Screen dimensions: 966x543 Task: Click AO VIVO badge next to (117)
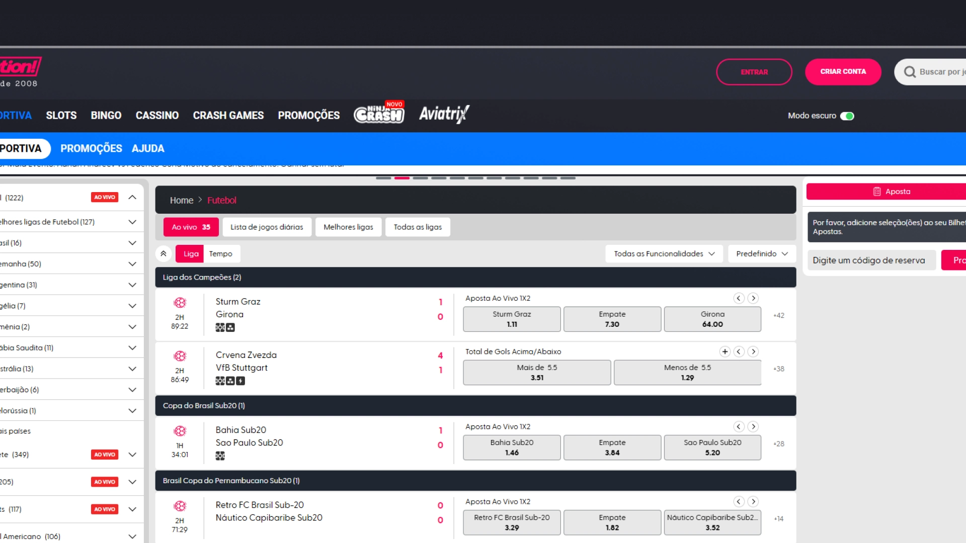(x=105, y=509)
